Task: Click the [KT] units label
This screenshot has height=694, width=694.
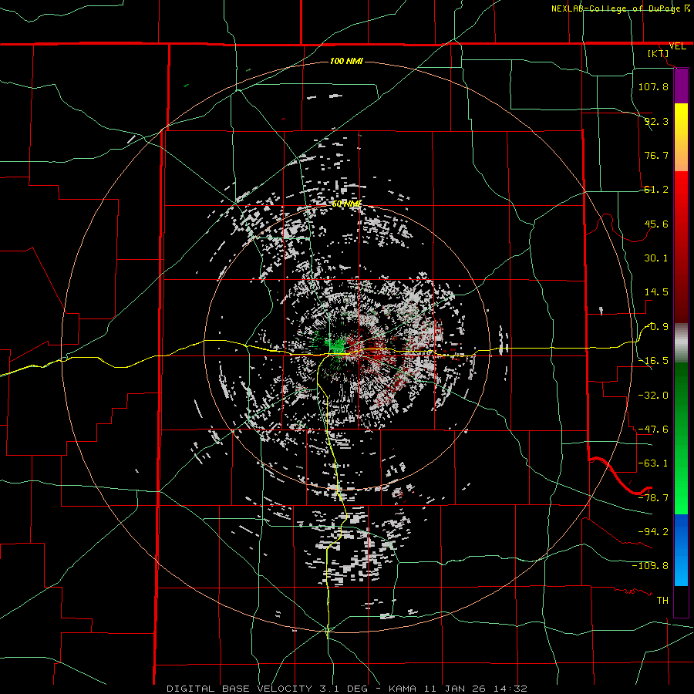Action: (659, 53)
